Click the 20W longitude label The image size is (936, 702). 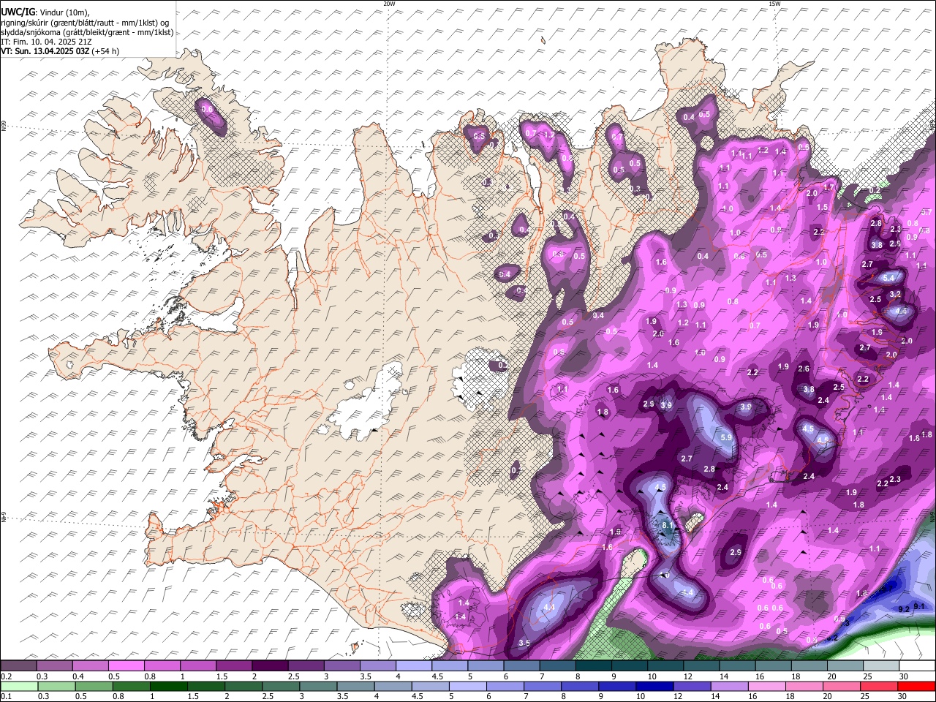tap(390, 4)
